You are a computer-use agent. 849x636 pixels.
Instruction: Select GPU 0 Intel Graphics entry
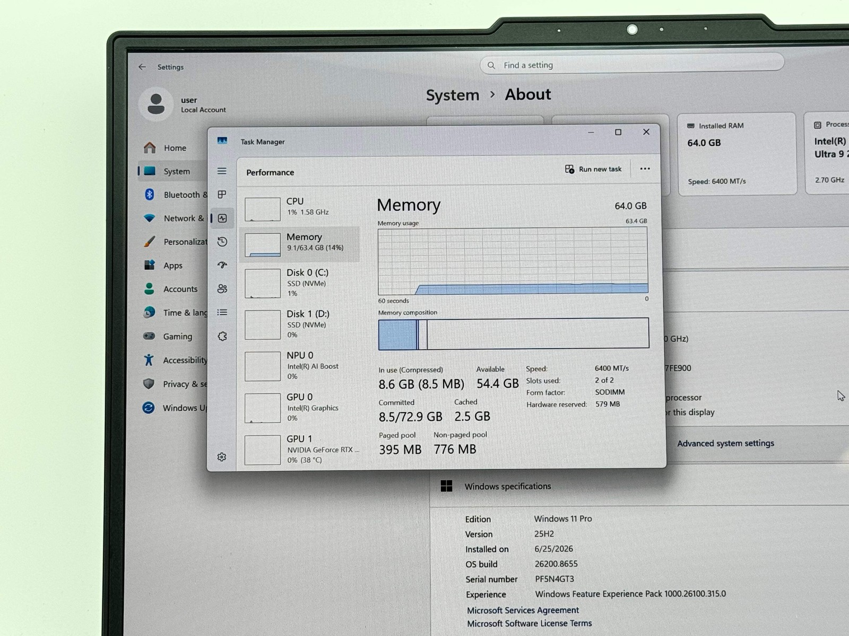click(300, 408)
